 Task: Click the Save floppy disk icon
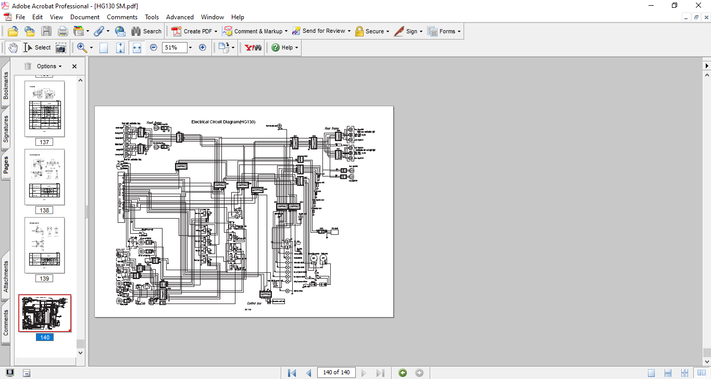coord(46,31)
